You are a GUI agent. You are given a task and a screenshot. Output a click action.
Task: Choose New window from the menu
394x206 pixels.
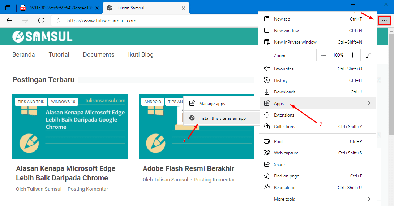[317, 31]
